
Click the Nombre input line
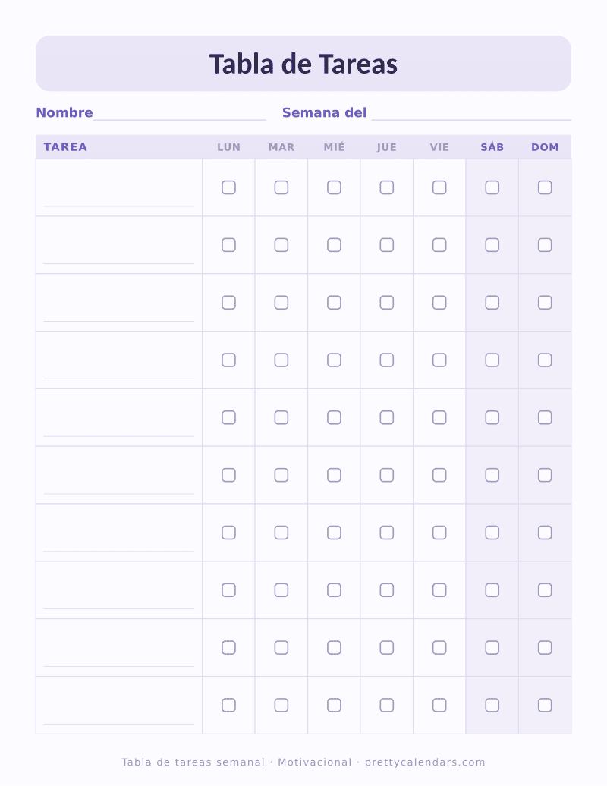coord(179,115)
